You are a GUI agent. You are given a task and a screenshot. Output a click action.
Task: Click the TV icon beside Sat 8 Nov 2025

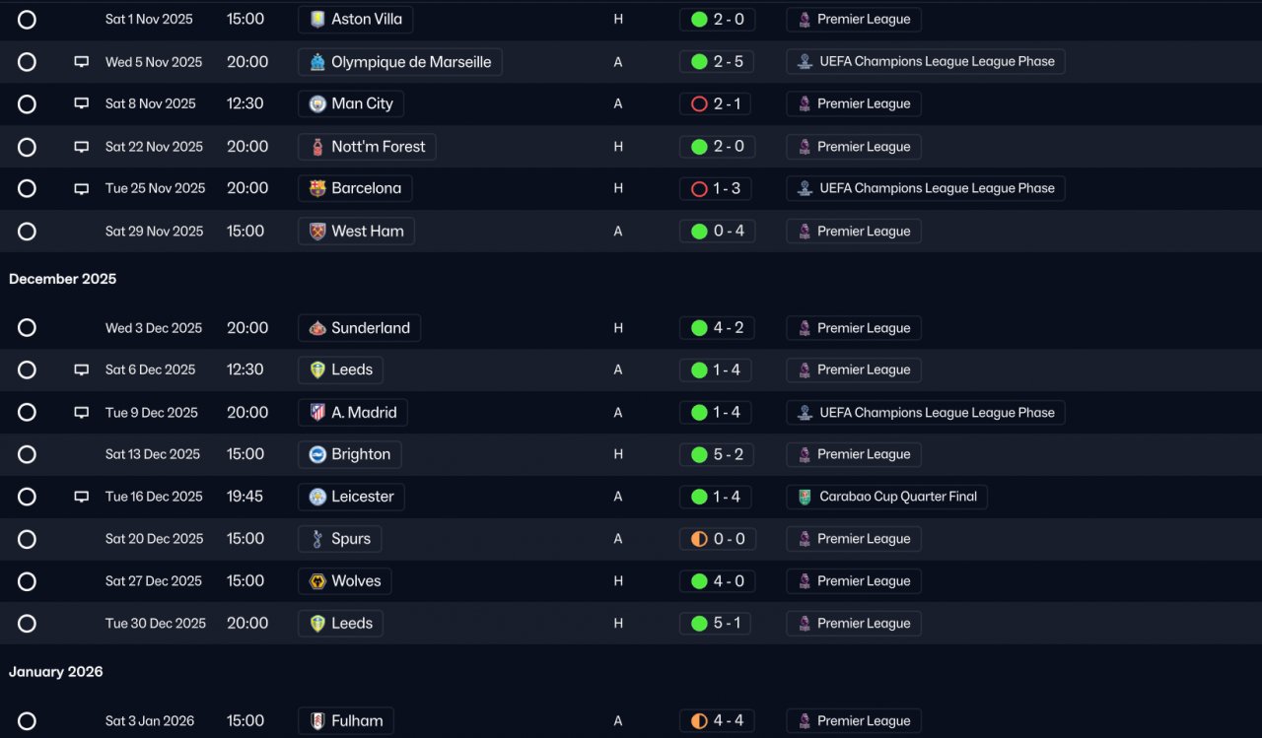click(x=82, y=104)
